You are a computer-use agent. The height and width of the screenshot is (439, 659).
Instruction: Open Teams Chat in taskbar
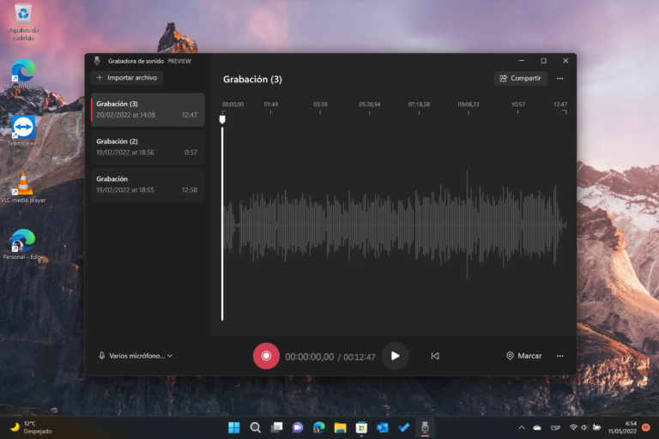pyautogui.click(x=298, y=428)
